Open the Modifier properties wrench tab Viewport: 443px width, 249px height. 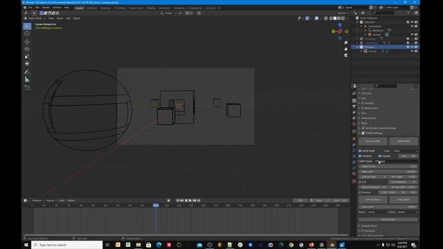(354, 145)
